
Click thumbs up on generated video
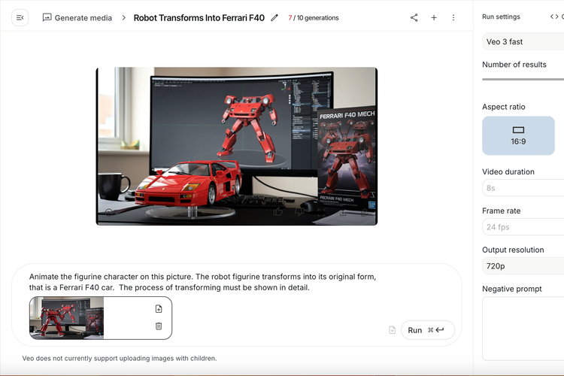[278, 211]
